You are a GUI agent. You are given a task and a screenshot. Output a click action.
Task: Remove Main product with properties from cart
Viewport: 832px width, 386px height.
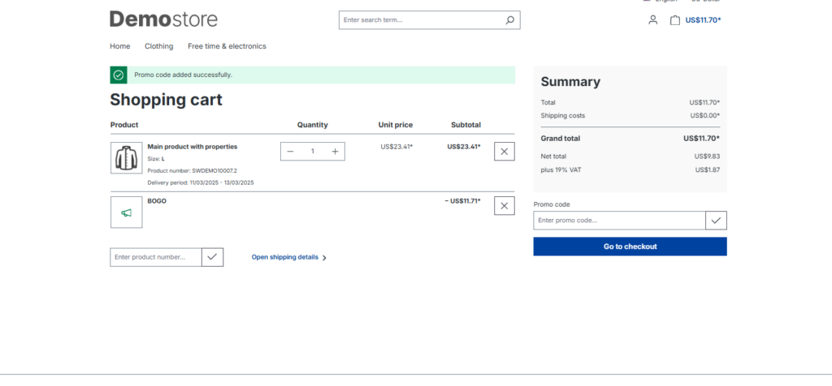pyautogui.click(x=504, y=151)
